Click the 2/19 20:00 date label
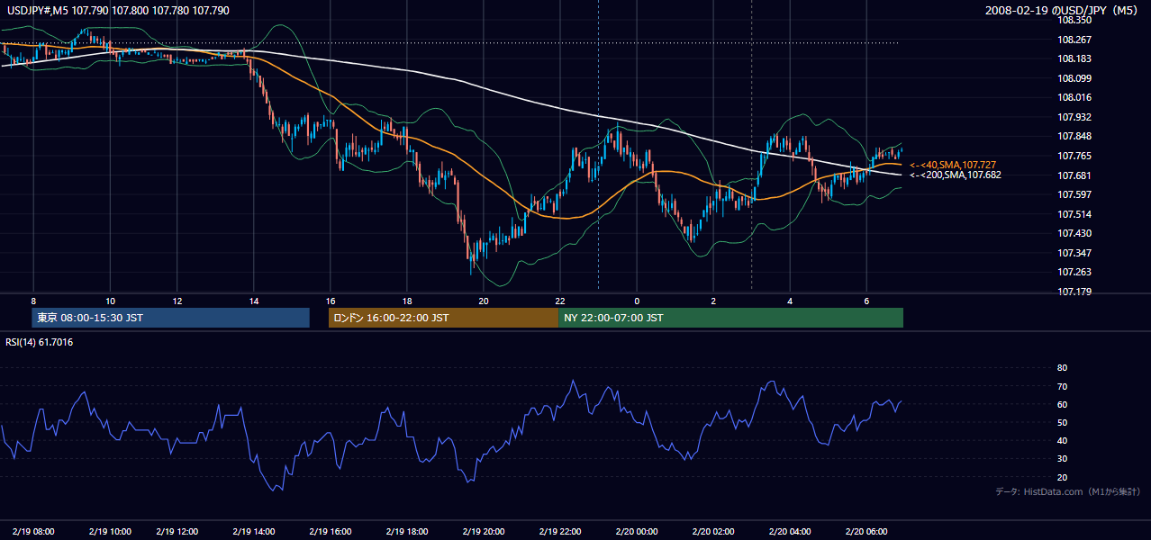1151x540 pixels. pyautogui.click(x=484, y=531)
